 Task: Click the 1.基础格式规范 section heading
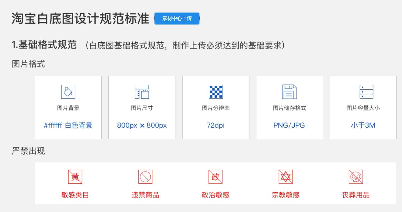pos(44,45)
